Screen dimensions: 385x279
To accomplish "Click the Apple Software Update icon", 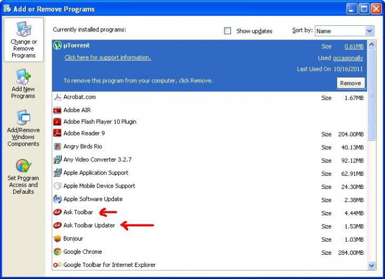I will click(57, 199).
